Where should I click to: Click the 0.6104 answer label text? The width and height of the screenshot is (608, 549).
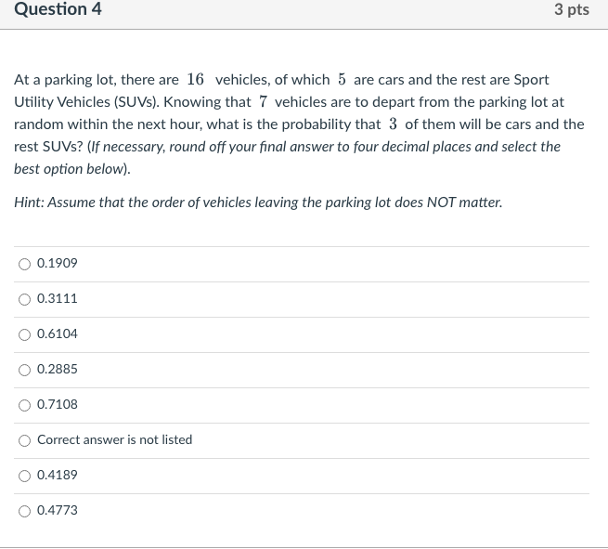[58, 333]
